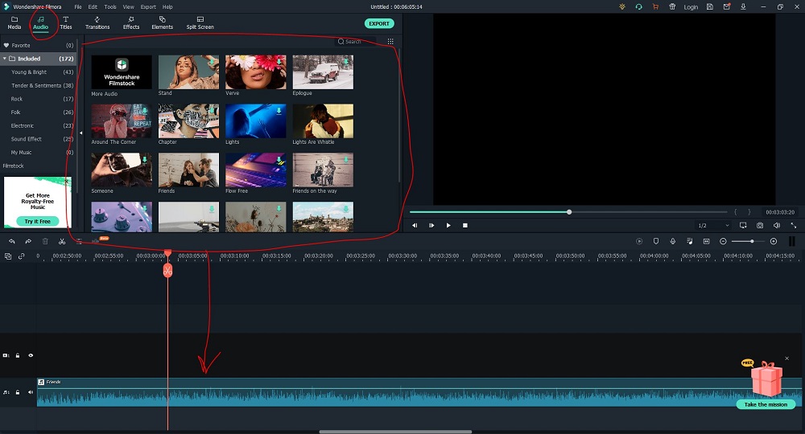The image size is (805, 434).
Task: Click the timeline zoom in button
Action: pos(774,241)
